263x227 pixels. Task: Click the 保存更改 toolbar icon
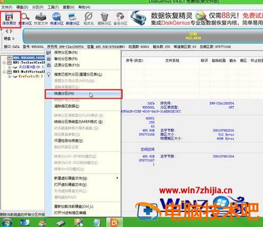[10, 18]
